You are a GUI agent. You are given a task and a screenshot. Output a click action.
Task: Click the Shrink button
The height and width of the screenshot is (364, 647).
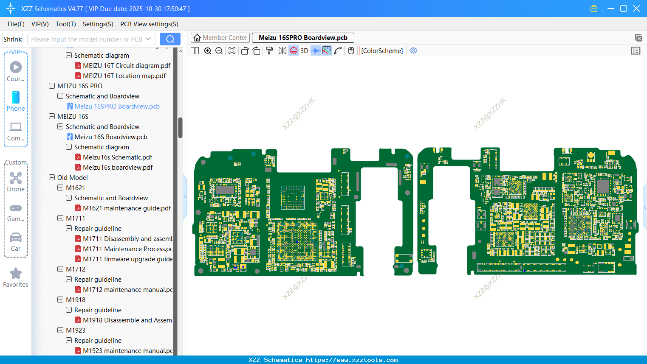pyautogui.click(x=13, y=39)
